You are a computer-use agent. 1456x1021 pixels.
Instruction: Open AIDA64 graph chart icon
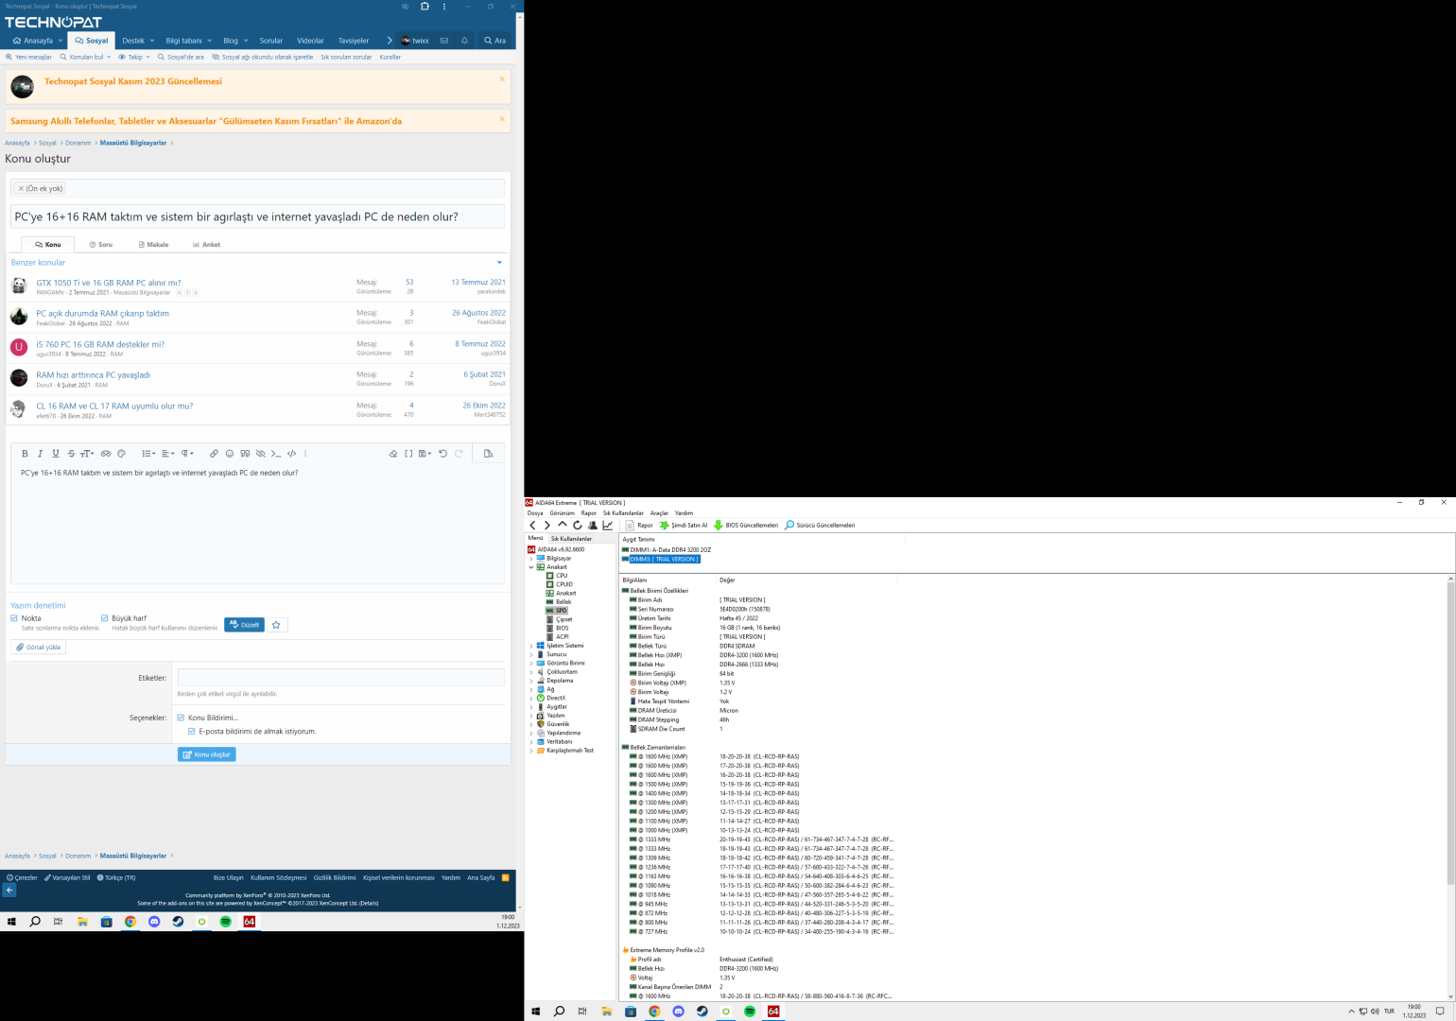(608, 526)
